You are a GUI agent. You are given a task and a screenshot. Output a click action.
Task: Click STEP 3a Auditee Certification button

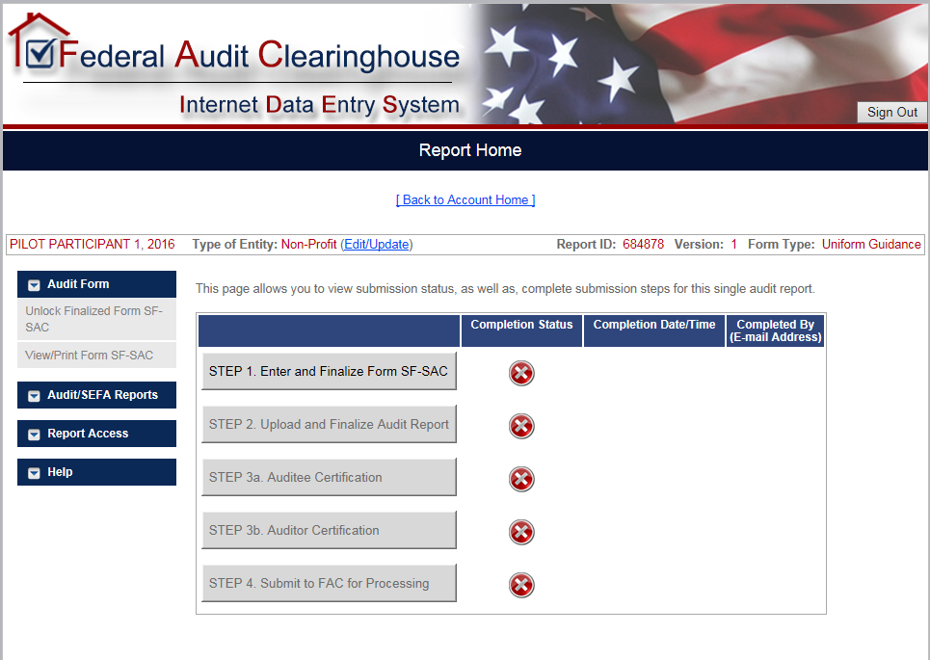tap(329, 477)
